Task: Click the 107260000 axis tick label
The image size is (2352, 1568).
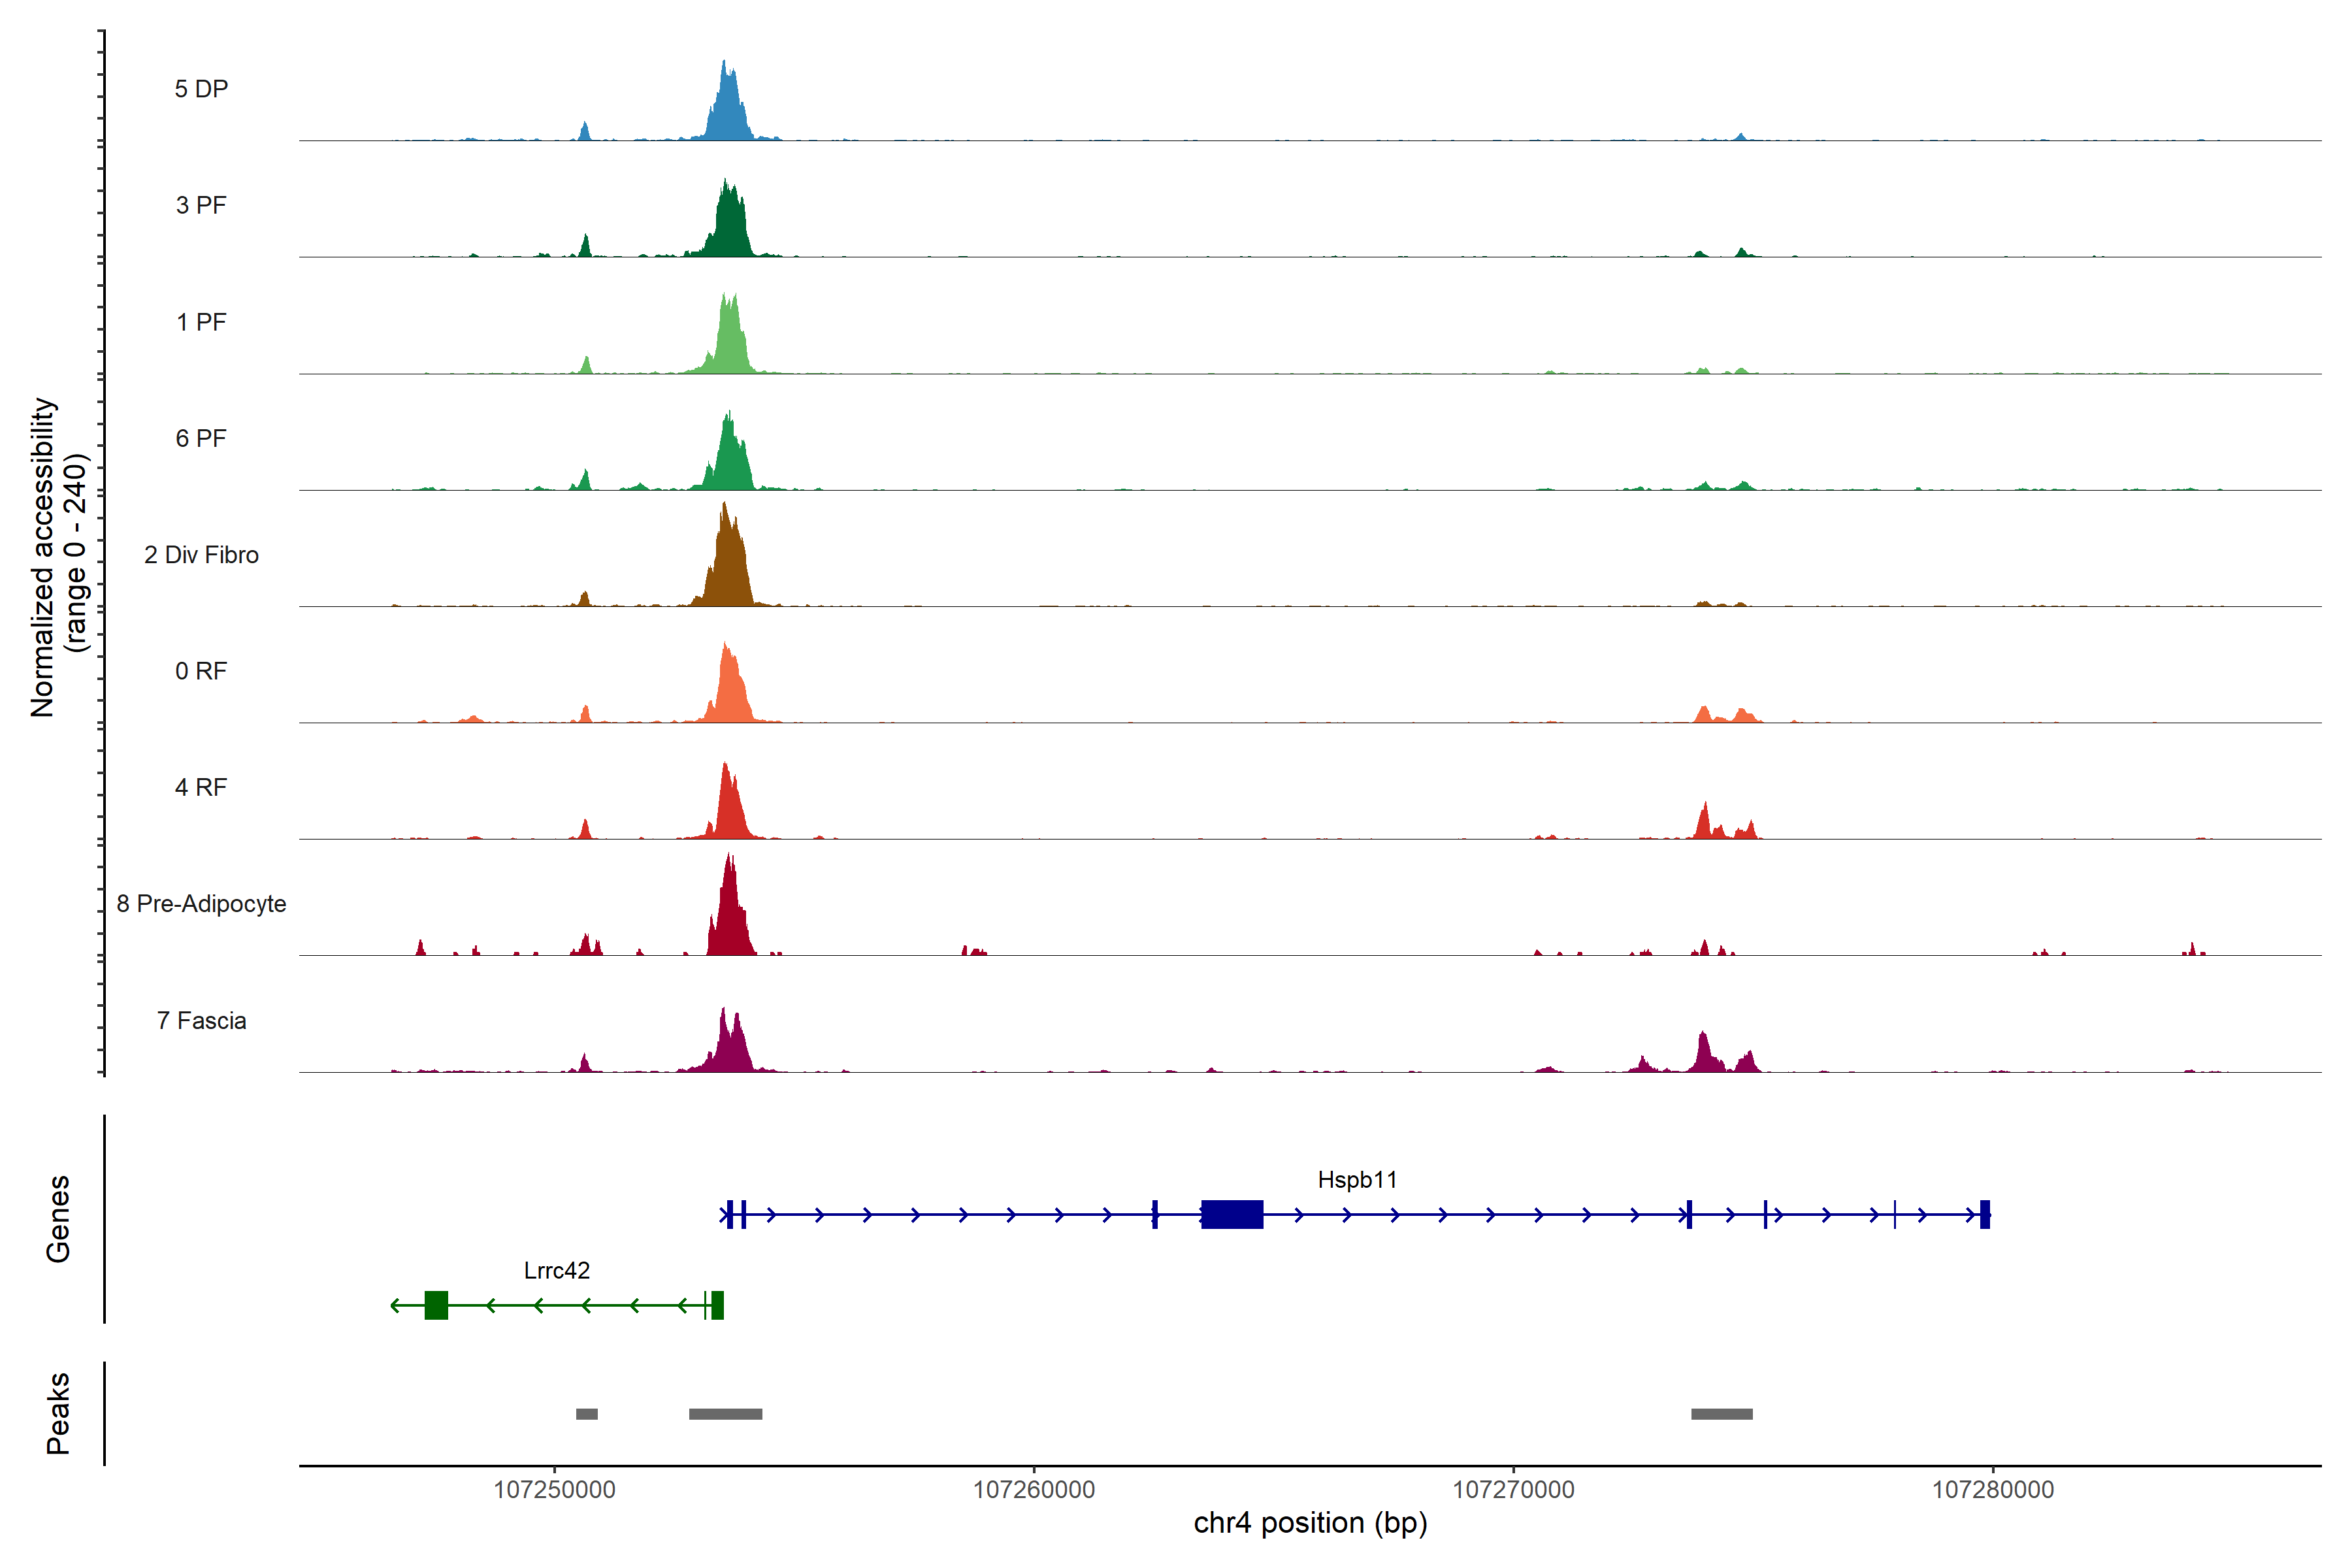Action: 1034,1490
